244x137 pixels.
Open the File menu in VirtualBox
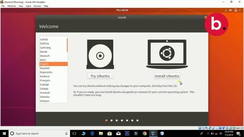point(3,6)
